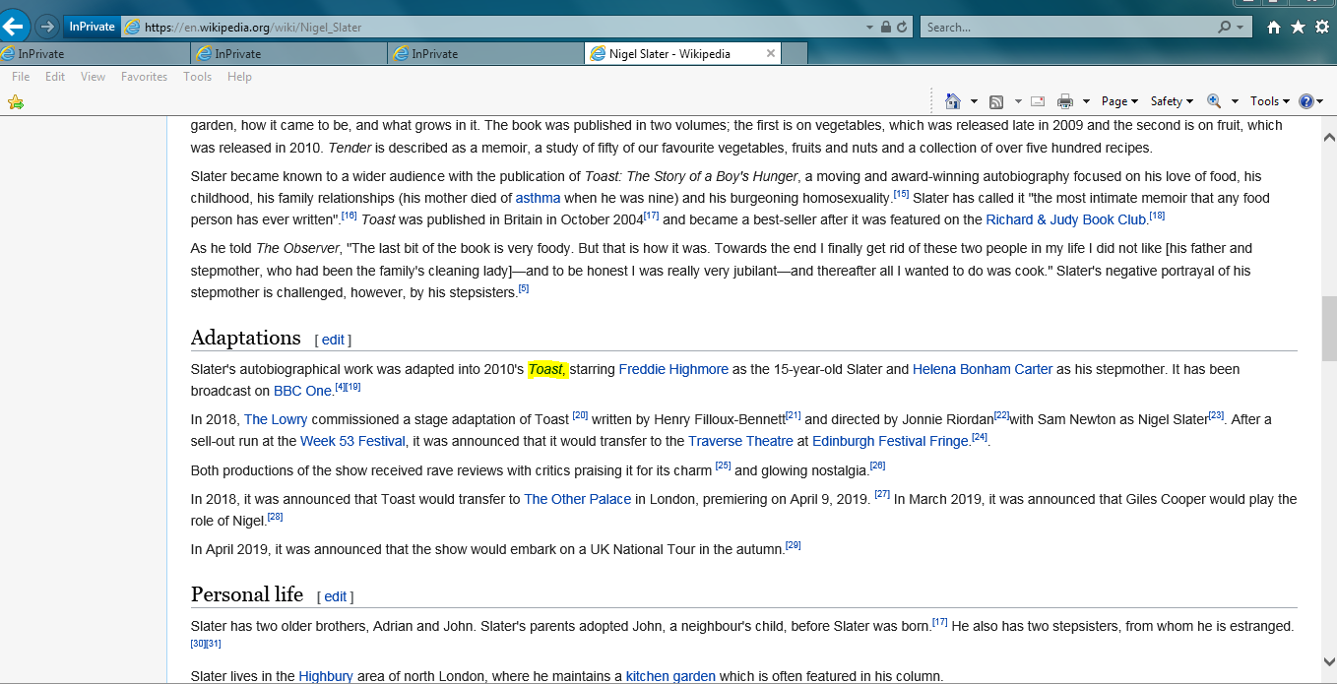Open the Page dropdown menu

click(1119, 101)
